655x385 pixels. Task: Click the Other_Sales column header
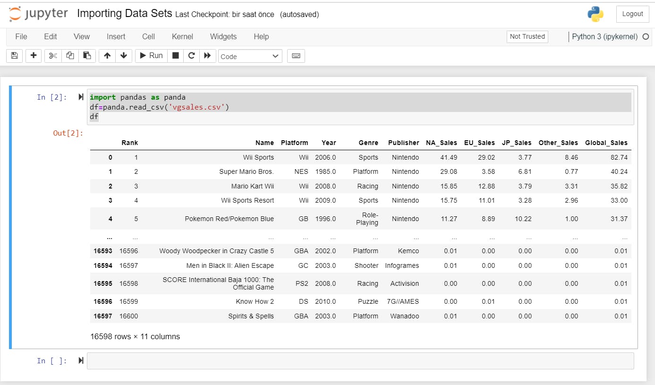tap(558, 143)
